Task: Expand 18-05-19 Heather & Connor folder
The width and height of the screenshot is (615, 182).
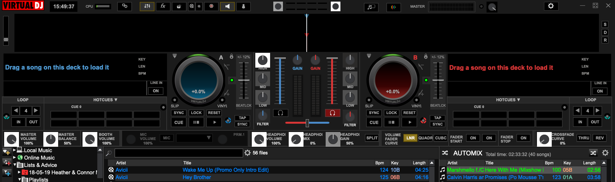Action: tap(19, 172)
